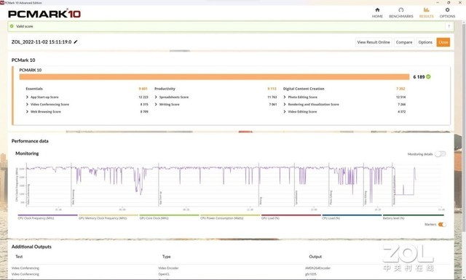Screen dimensions: 466x280
Task: Open the OPTIONS gear section
Action: click(x=447, y=13)
